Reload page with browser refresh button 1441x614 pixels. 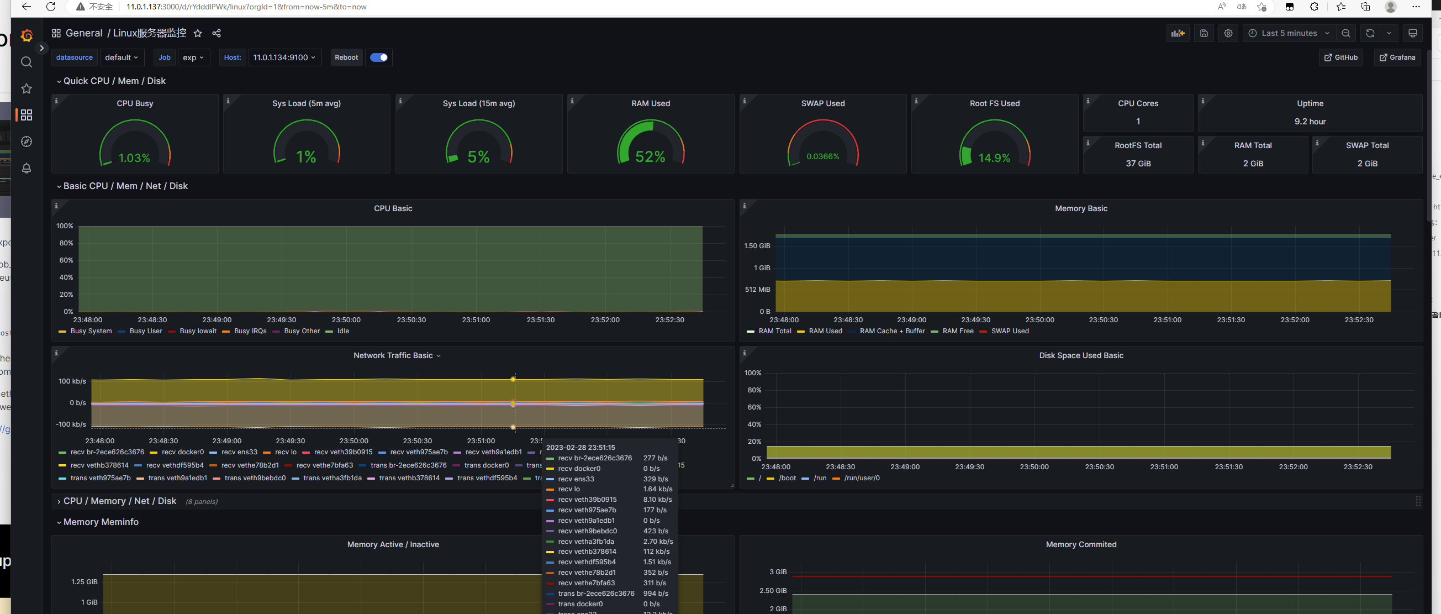pyautogui.click(x=51, y=7)
